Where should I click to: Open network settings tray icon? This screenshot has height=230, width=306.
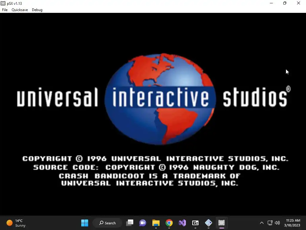[x=270, y=223]
